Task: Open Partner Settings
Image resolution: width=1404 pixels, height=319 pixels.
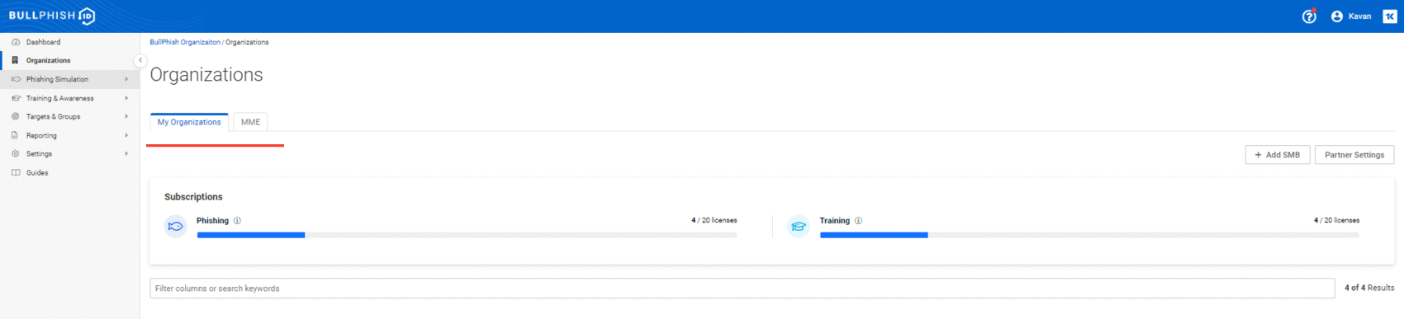Action: pyautogui.click(x=1354, y=155)
